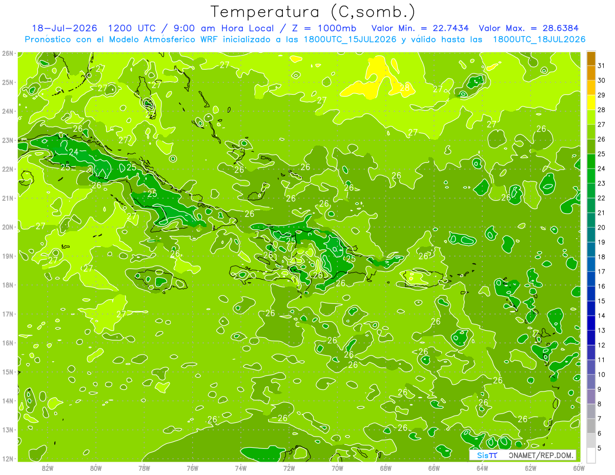615x475 pixels.
Task: Pick the orange legend swatch between 30 and 31
Action: tap(591, 73)
